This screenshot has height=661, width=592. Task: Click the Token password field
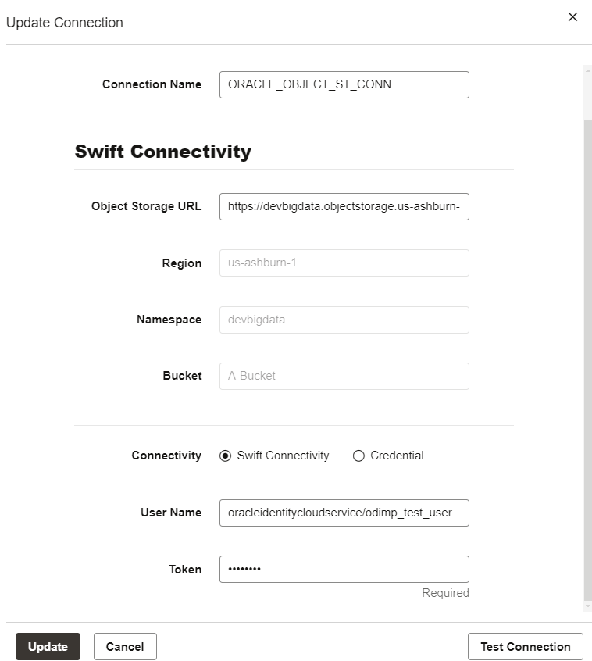click(344, 569)
